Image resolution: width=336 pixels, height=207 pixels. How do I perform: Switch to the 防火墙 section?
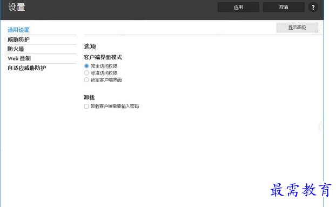point(16,49)
